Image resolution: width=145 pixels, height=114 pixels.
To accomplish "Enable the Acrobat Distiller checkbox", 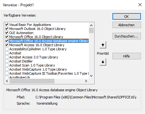I will [x=7, y=61].
